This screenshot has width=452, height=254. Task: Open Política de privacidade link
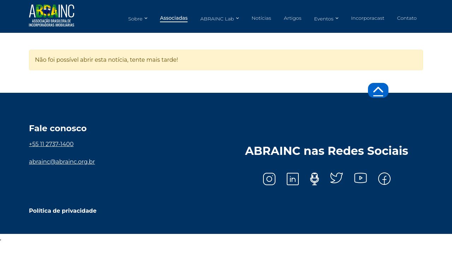coord(63,211)
